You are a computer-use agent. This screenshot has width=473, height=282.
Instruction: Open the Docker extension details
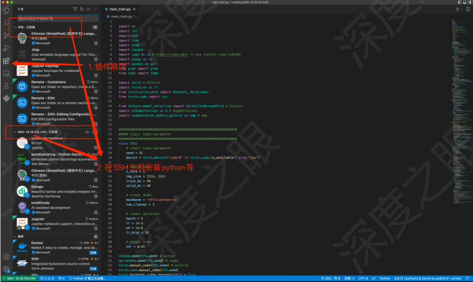[x=57, y=248]
